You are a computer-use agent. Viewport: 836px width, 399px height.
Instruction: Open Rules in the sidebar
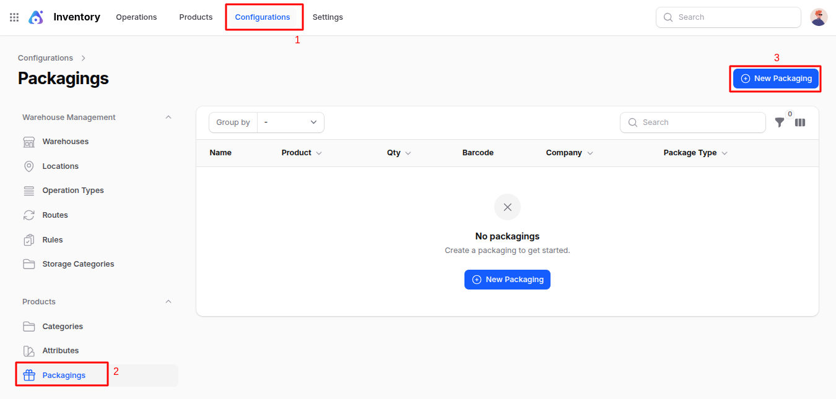[53, 240]
